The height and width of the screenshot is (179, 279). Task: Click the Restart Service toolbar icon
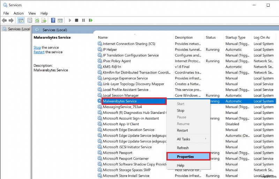(91, 20)
